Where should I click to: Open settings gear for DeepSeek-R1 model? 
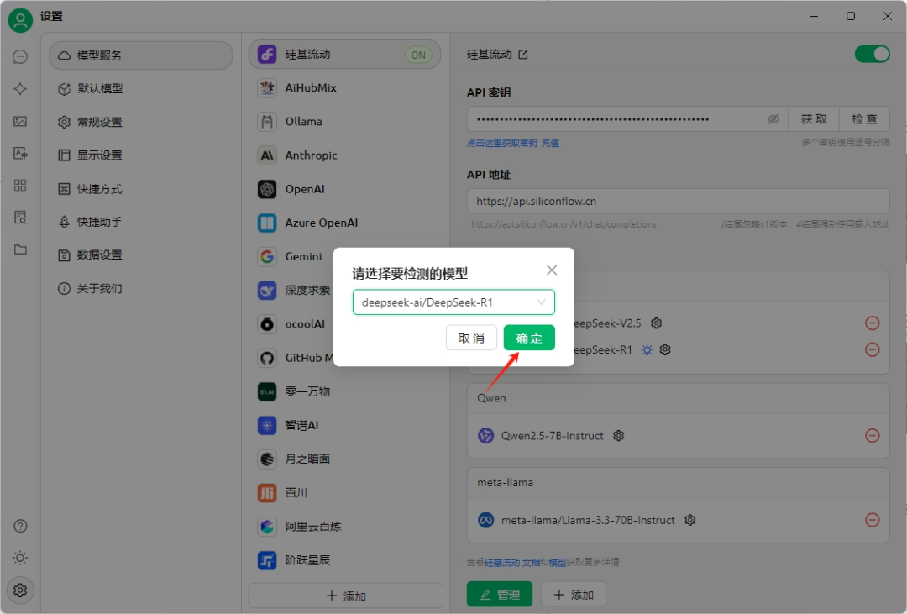(665, 349)
